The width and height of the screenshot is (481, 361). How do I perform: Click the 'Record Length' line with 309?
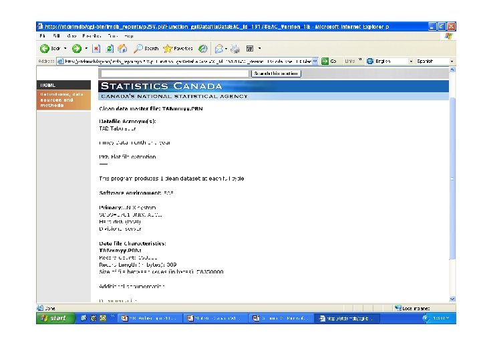[x=138, y=265]
